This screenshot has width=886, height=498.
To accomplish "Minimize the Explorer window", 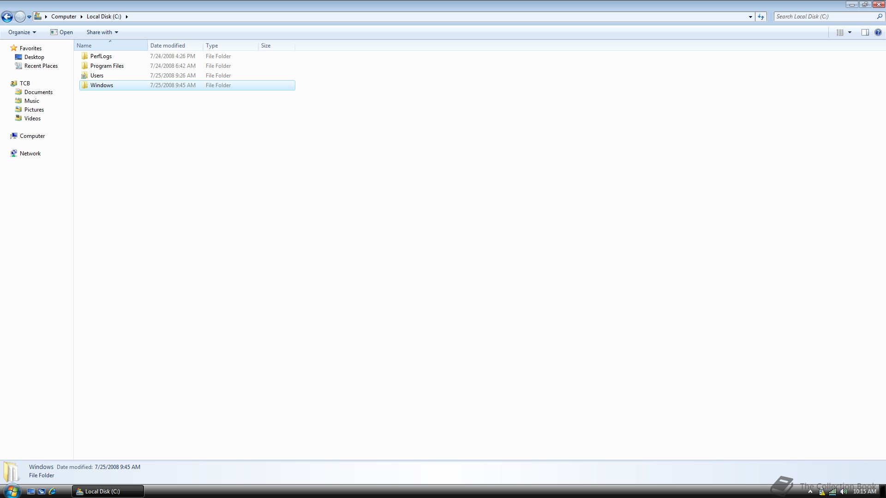I will point(852,5).
